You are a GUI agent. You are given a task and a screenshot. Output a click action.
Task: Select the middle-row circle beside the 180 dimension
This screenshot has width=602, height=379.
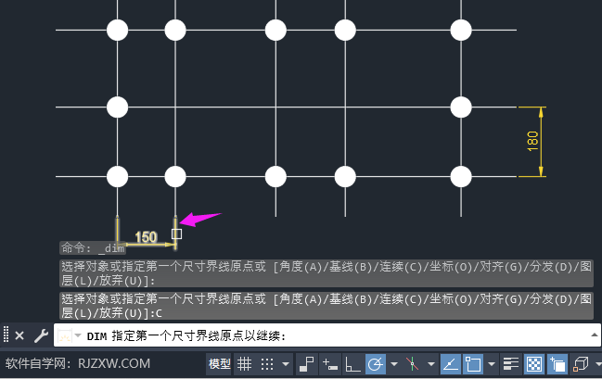[461, 107]
